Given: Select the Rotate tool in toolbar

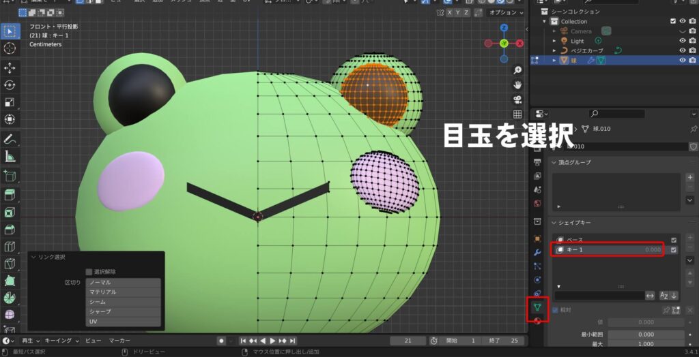Looking at the screenshot, I should click(10, 85).
